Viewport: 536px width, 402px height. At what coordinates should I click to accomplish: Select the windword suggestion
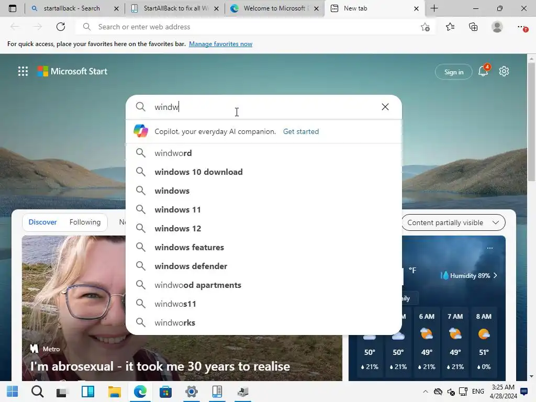pos(264,153)
